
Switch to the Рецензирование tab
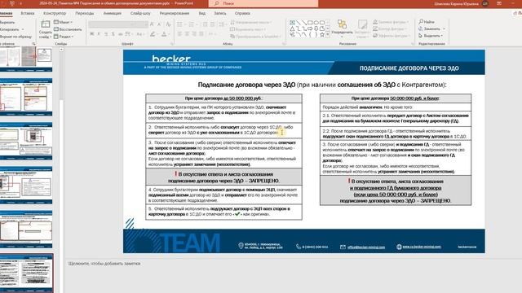[x=175, y=13]
